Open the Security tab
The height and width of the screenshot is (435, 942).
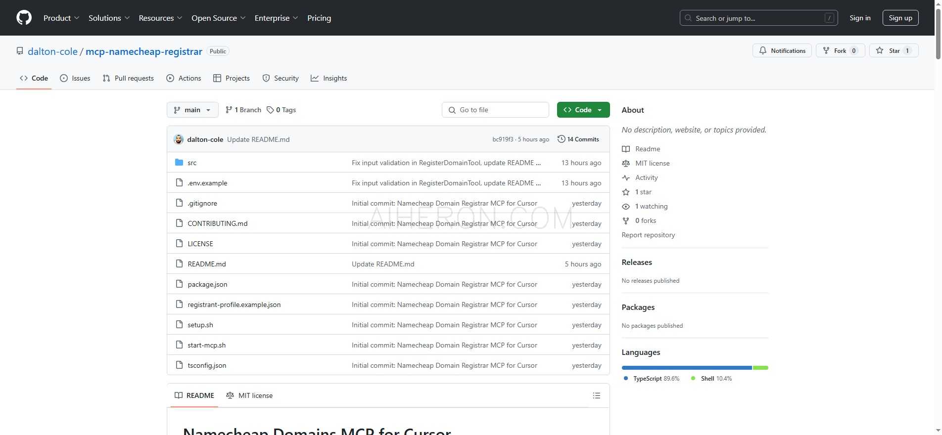click(x=281, y=78)
